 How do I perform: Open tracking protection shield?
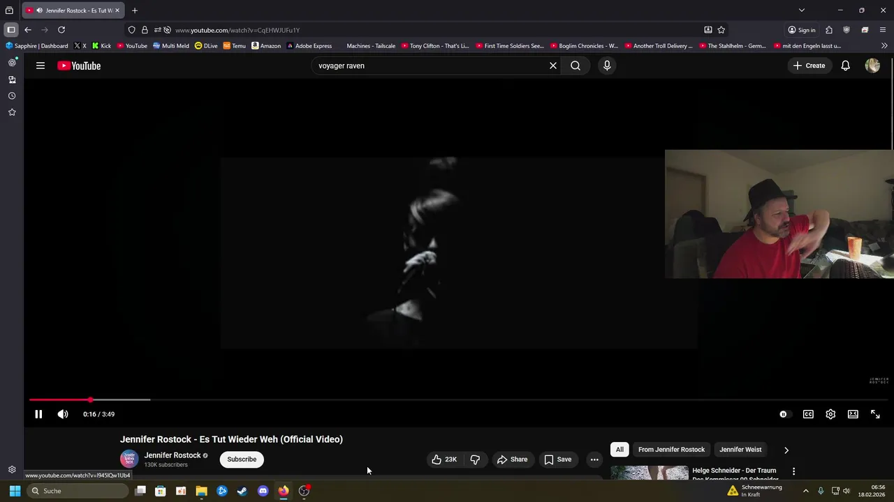click(x=131, y=30)
